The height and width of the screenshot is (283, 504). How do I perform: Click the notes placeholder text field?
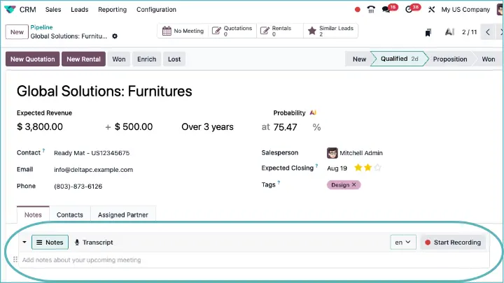click(254, 260)
